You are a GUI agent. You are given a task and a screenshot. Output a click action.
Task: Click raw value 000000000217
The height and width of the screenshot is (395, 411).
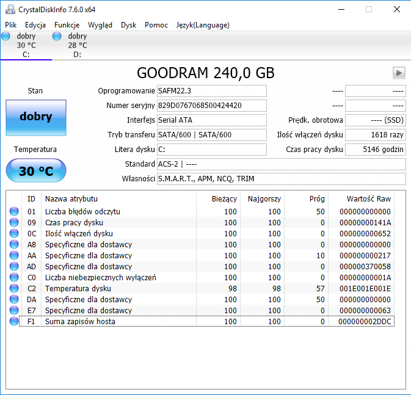365,256
